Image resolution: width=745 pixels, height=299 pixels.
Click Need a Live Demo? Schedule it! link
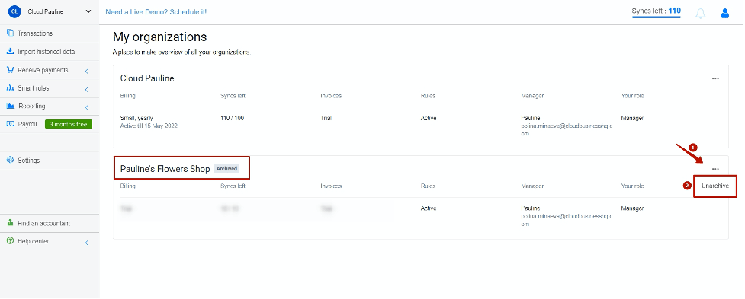(x=156, y=12)
